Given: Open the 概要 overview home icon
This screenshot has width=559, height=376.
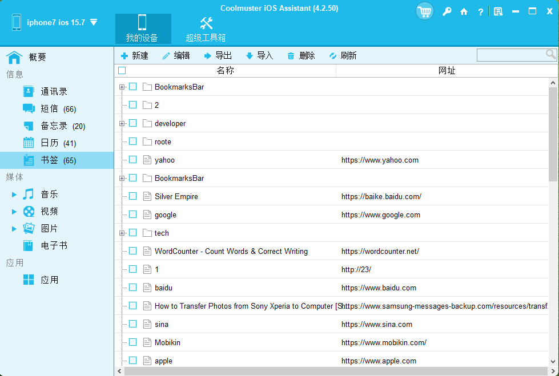Looking at the screenshot, I should pos(14,57).
